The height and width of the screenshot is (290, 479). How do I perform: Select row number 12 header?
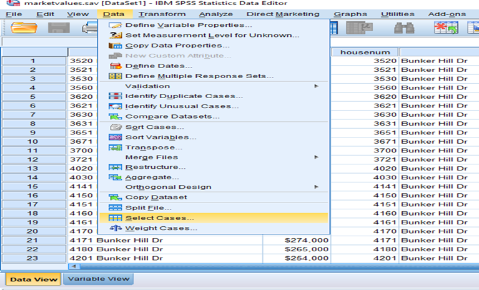(x=33, y=159)
